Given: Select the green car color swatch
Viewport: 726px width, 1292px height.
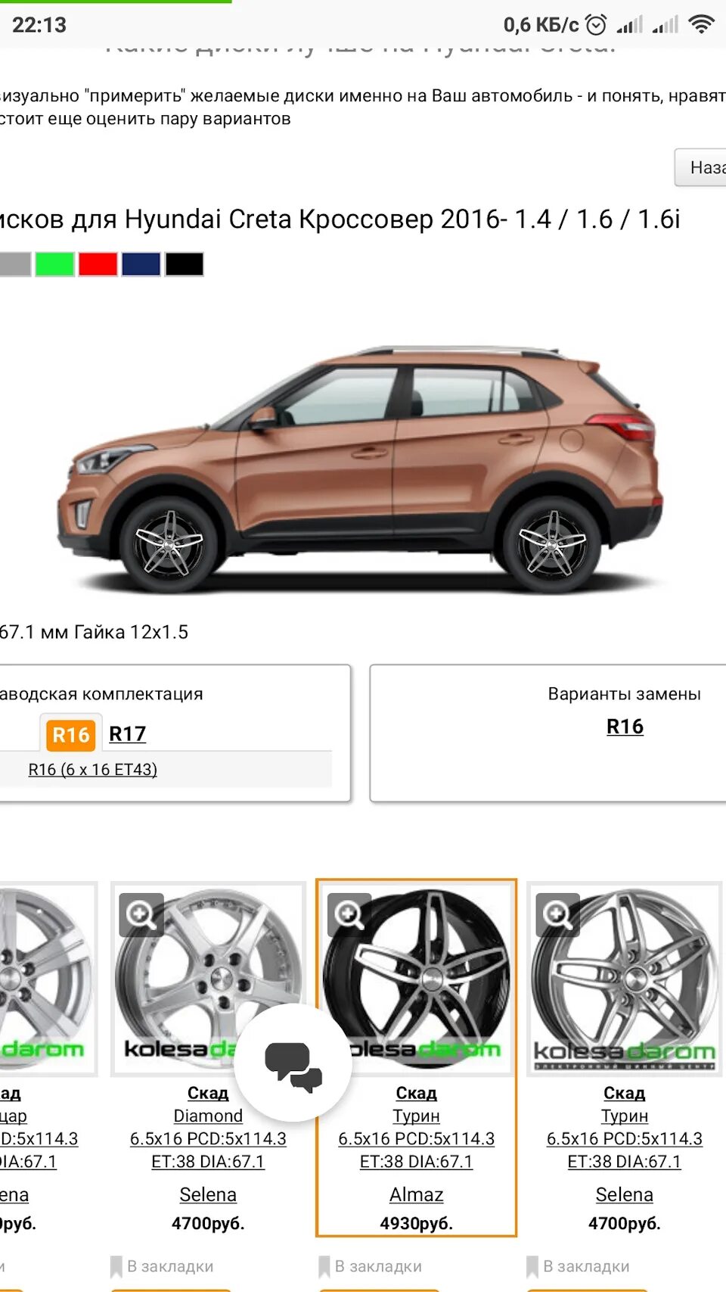Looking at the screenshot, I should pyautogui.click(x=54, y=264).
